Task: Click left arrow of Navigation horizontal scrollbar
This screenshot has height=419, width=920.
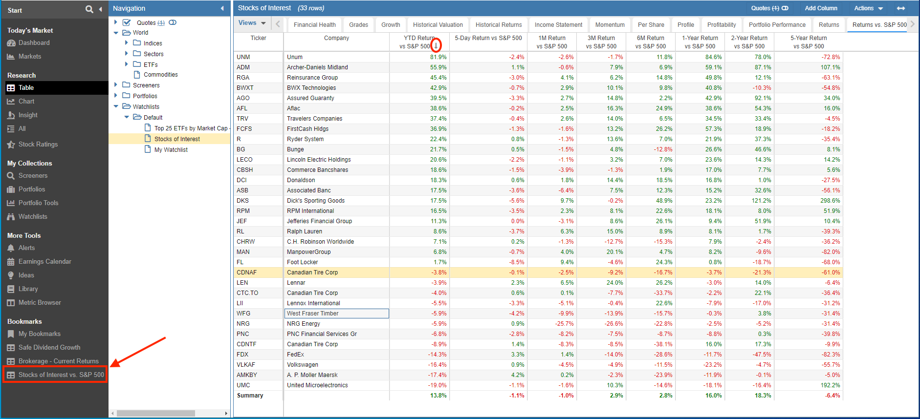Action: (112, 414)
